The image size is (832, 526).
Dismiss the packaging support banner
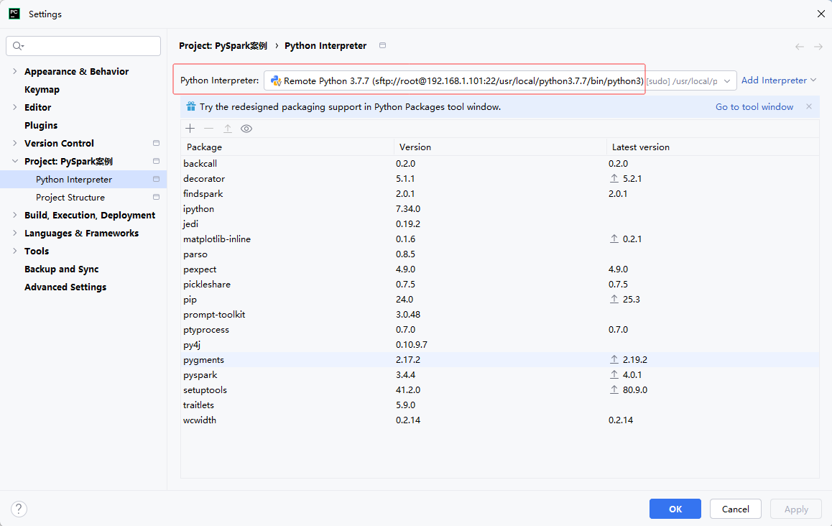pyautogui.click(x=809, y=106)
